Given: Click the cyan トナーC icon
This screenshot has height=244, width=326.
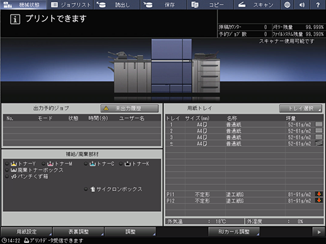Looking at the screenshot, I should click(93, 163).
